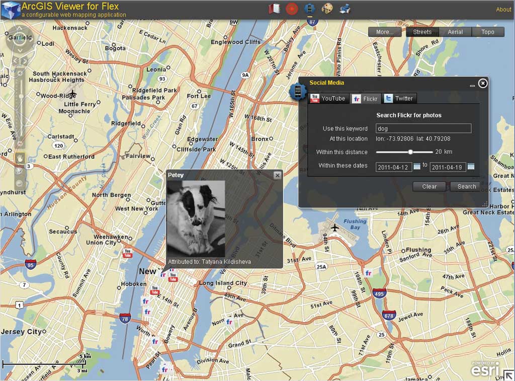Expand overview map arrow at bottom-right corner
This screenshot has width=515, height=381.
509,375
